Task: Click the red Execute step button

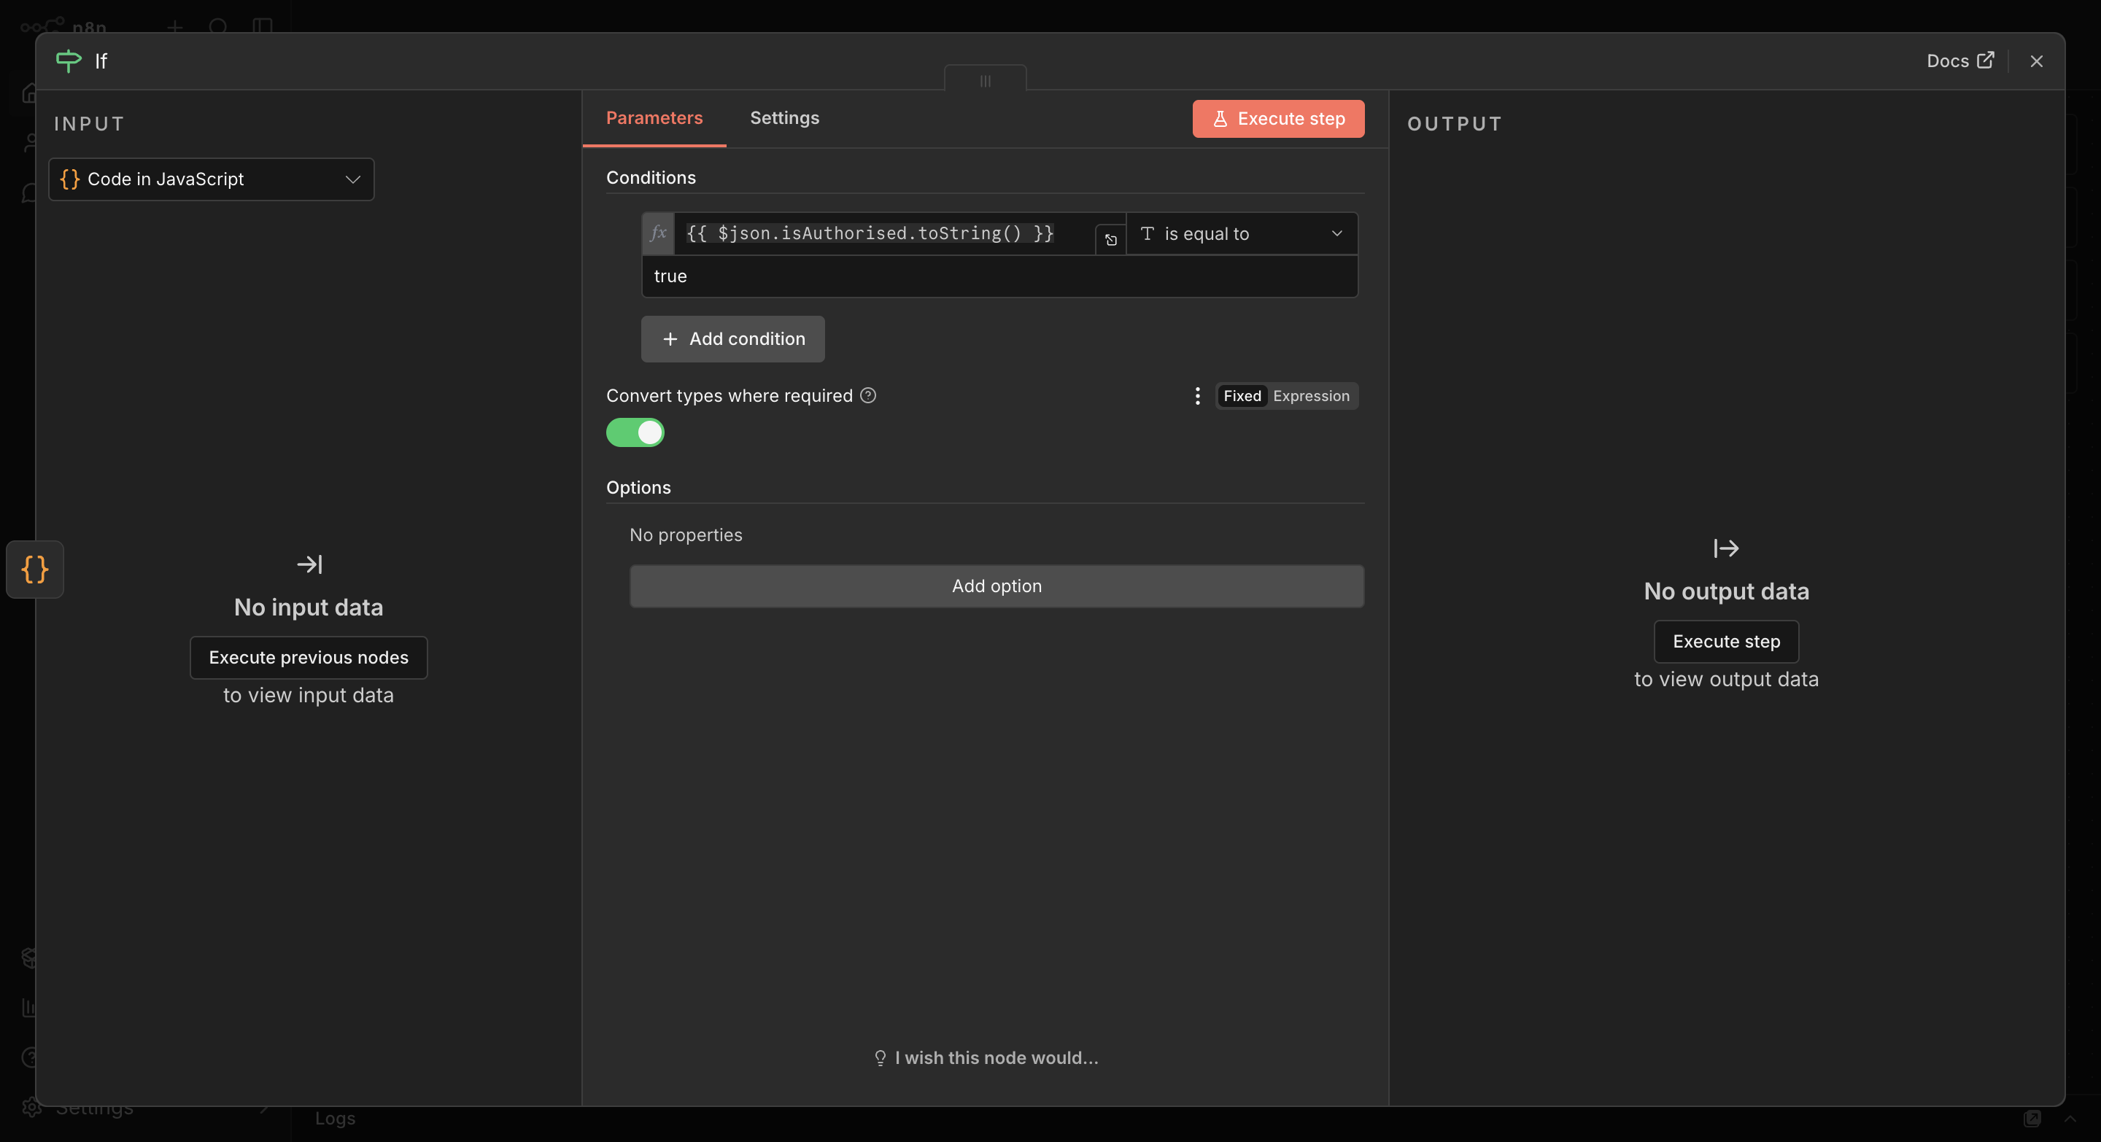Action: [x=1277, y=119]
